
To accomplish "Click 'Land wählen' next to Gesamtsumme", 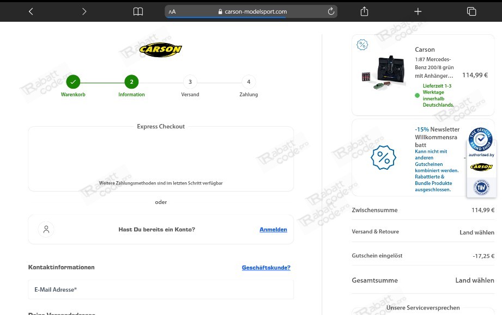I will pos(474,280).
